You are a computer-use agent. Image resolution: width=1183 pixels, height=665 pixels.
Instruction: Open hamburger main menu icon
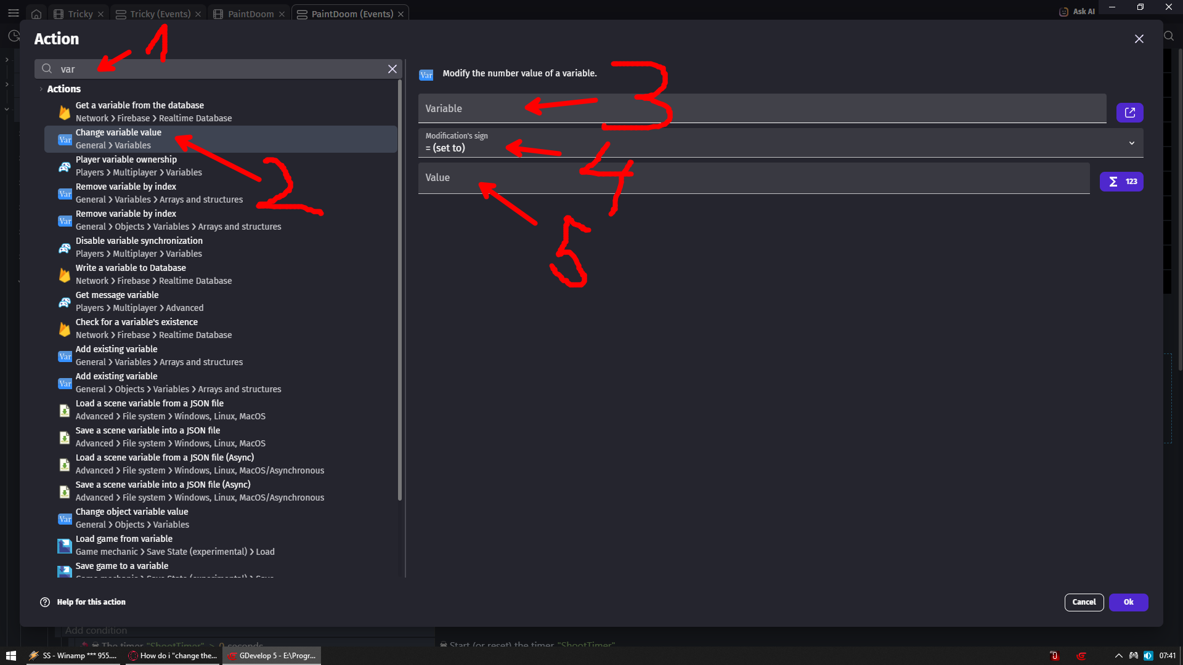pyautogui.click(x=14, y=13)
